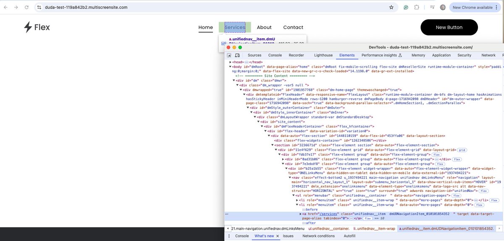The width and height of the screenshot is (504, 241).
Task: Collapse the dm_wrapper div node
Action: coord(237,85)
